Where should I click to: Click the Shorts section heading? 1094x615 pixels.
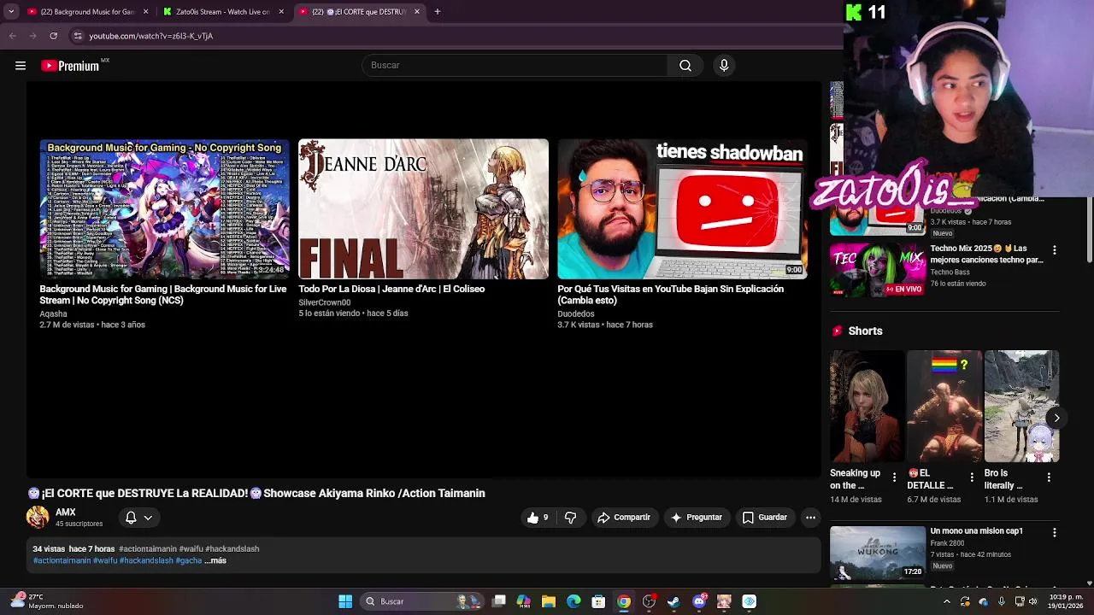[865, 331]
